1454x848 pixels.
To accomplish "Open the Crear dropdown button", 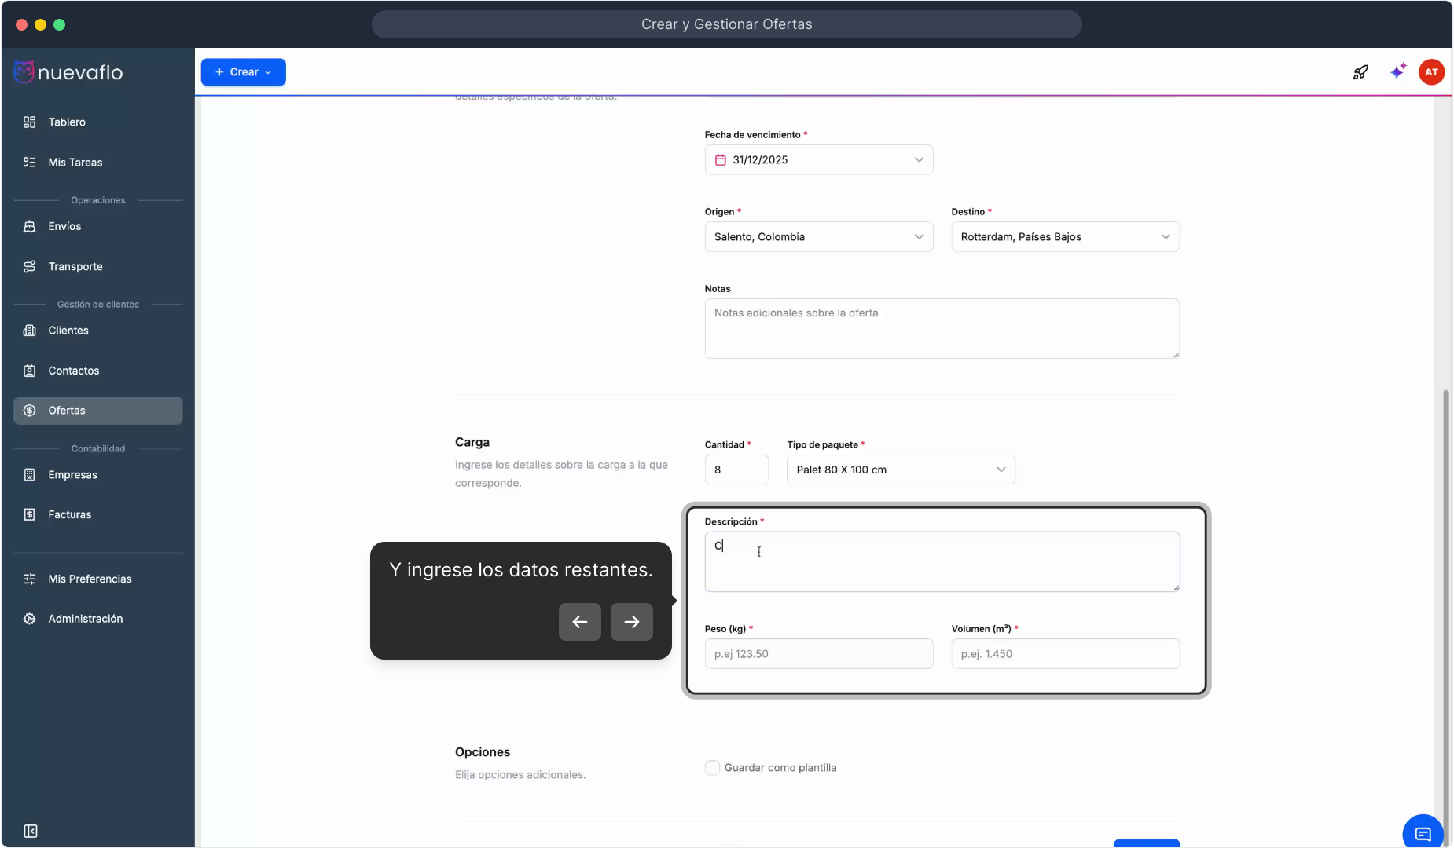I will click(x=243, y=72).
